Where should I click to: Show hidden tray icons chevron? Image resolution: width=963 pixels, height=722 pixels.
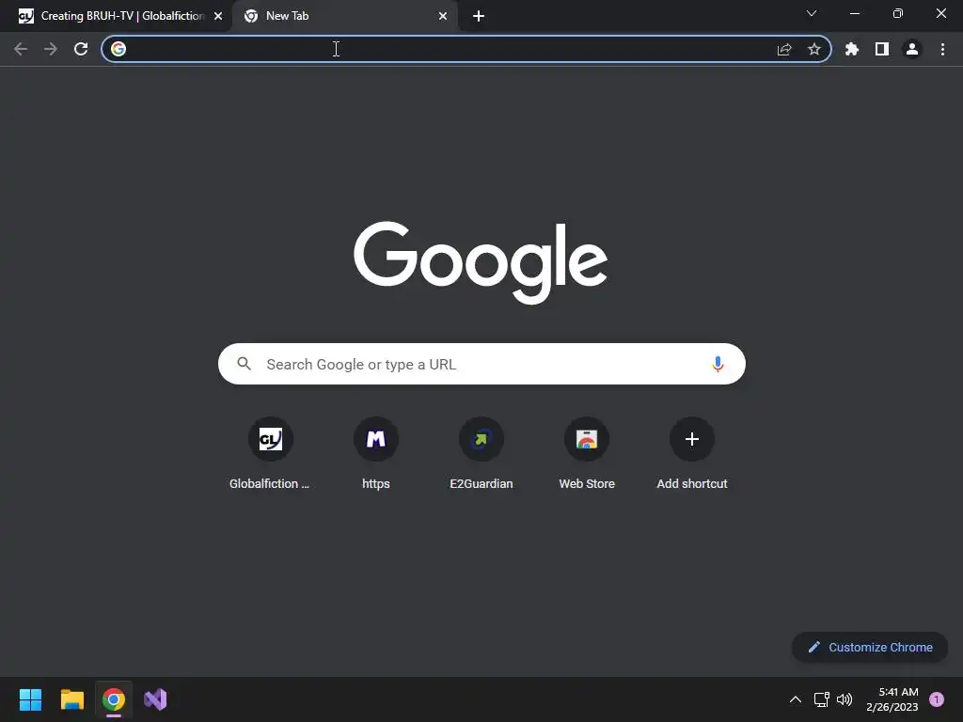click(x=796, y=699)
